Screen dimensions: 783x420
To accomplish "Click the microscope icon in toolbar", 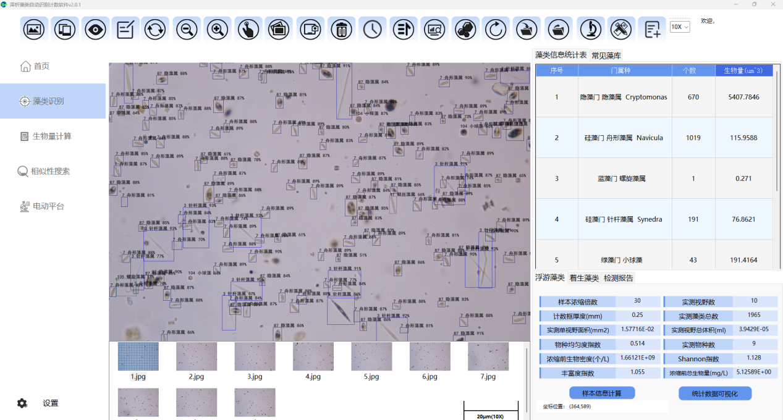I will coord(590,29).
